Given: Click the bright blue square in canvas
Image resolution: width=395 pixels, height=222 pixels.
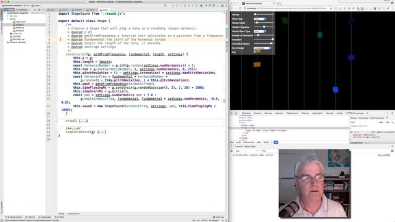Looking at the screenshot, I should click(335, 89).
